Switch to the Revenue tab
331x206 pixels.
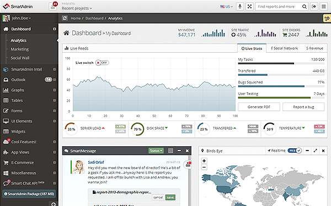(315, 48)
